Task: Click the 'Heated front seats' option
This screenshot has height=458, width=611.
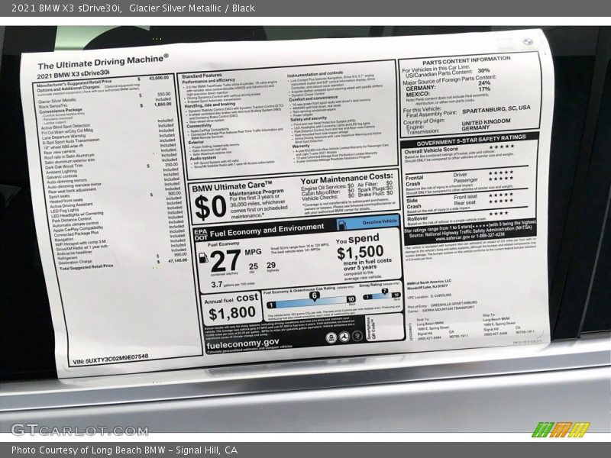Action: coord(66,201)
